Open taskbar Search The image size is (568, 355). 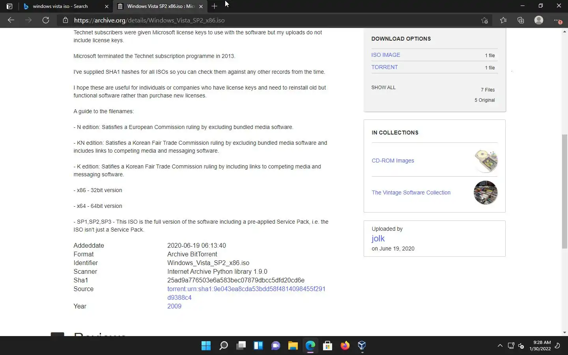[x=224, y=346]
